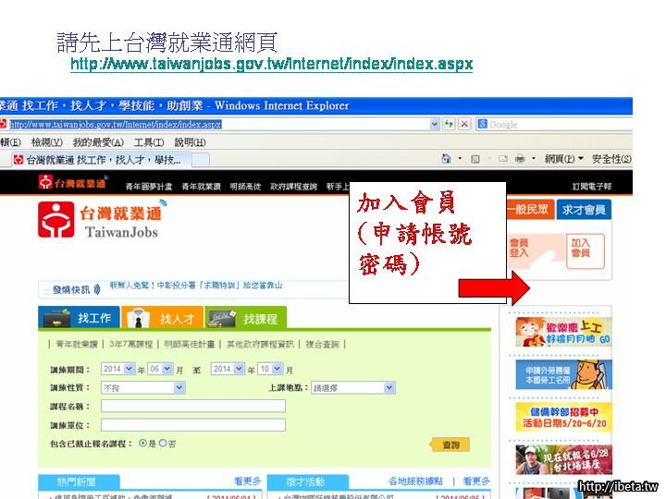Click the 加入會員 button
The image size is (666, 499).
point(580,248)
